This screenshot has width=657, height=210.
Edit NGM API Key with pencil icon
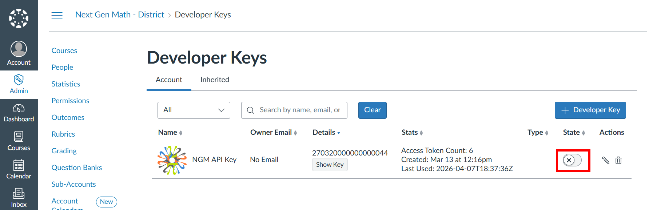606,160
